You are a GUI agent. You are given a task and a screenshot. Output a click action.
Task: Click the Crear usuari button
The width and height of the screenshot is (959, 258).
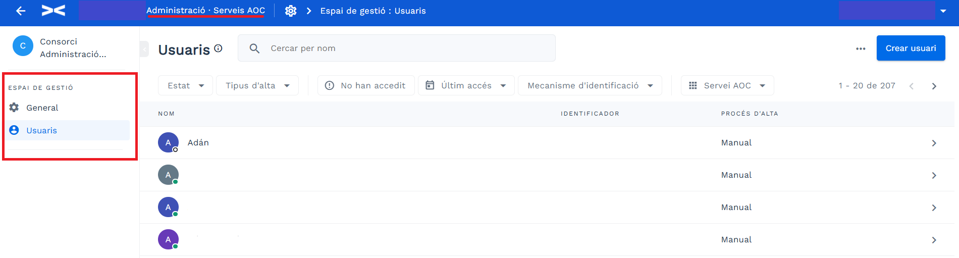click(911, 48)
